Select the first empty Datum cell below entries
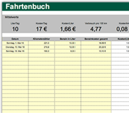Viewport: 129px width, 113px height. click(x=15, y=55)
